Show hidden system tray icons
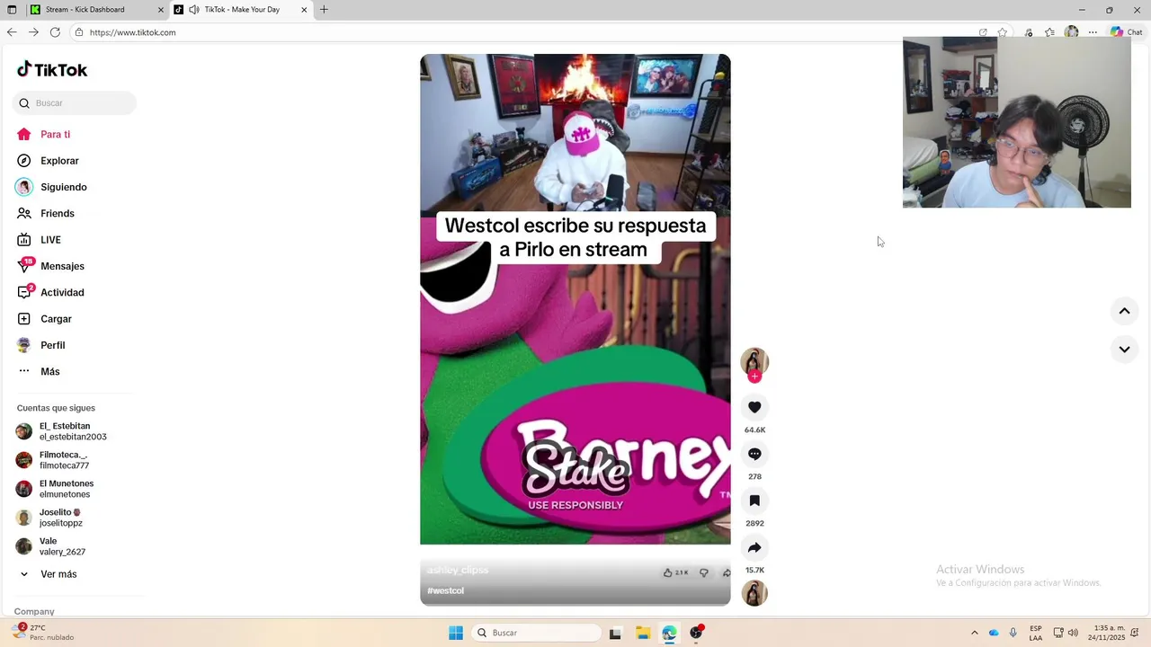This screenshot has height=647, width=1151. click(974, 633)
